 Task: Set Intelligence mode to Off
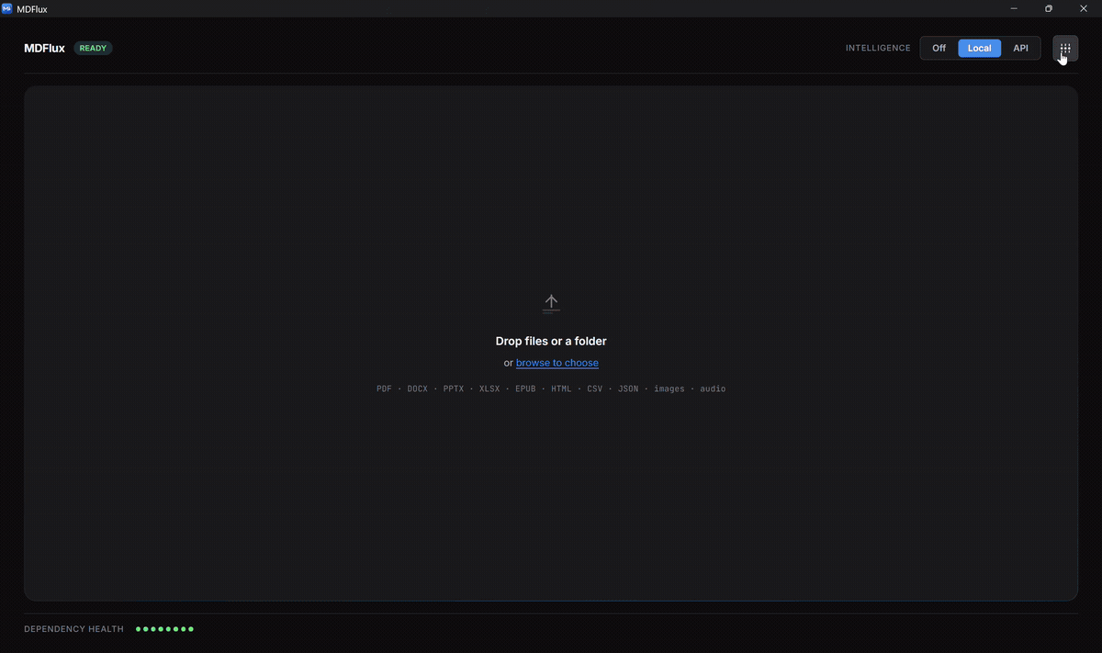tap(939, 48)
